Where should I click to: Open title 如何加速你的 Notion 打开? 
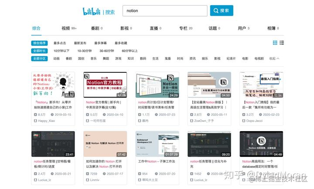[x=104, y=164]
